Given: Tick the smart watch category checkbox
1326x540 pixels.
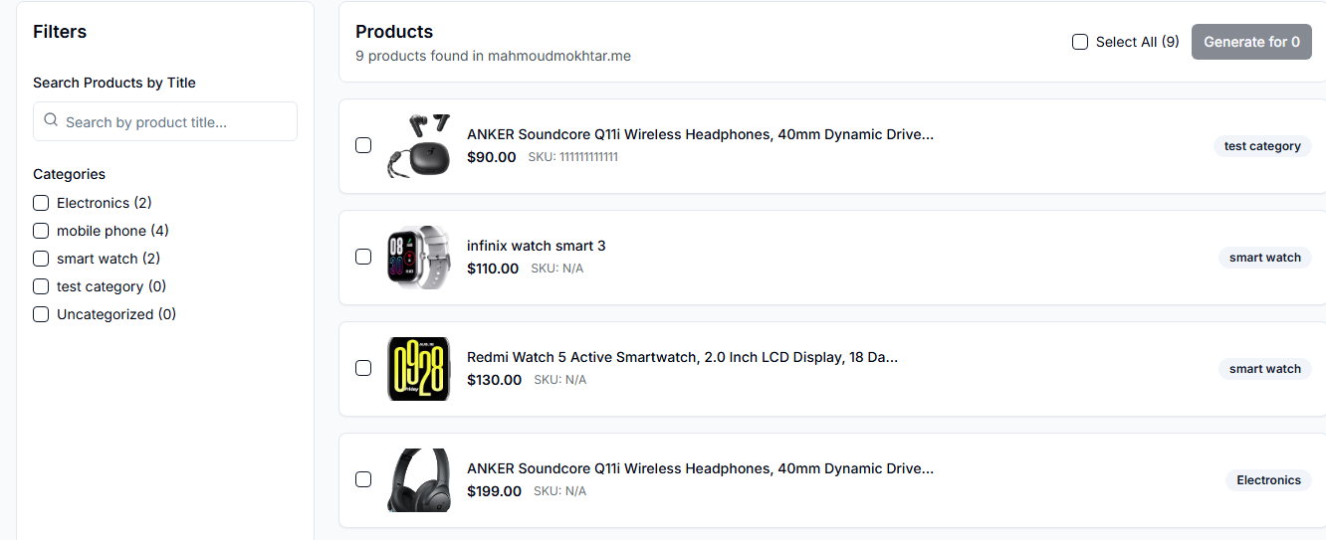Looking at the screenshot, I should pos(41,259).
